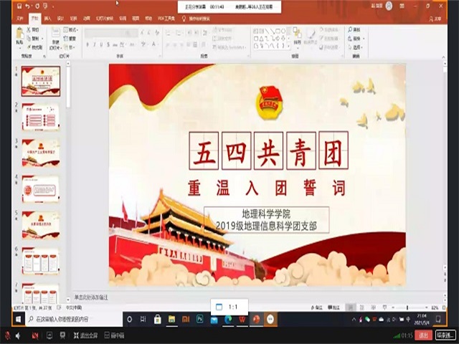Open Microsoft Edge from the taskbar
Viewport: 459px width, 344px height.
click(228, 319)
